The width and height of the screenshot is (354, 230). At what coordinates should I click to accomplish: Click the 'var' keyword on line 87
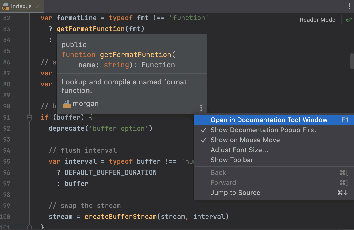click(x=47, y=73)
